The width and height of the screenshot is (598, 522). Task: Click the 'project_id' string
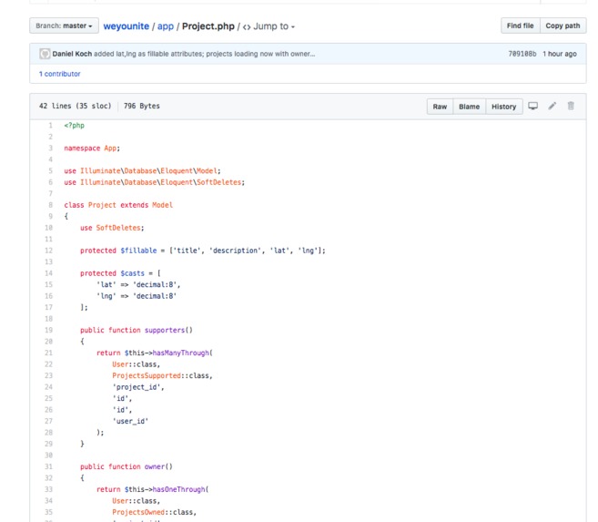[x=138, y=387]
